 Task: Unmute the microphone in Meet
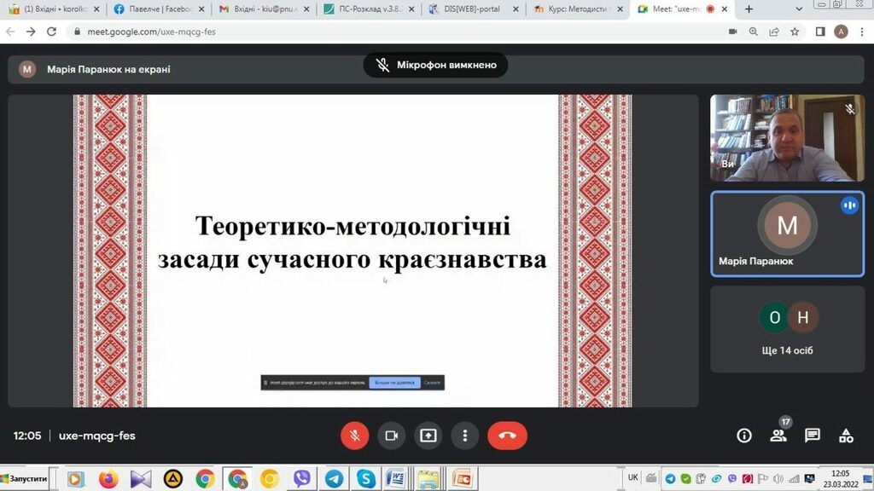(354, 436)
